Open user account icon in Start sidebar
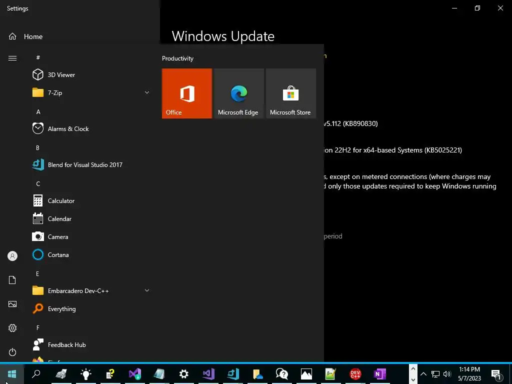Image resolution: width=512 pixels, height=384 pixels. click(12, 256)
